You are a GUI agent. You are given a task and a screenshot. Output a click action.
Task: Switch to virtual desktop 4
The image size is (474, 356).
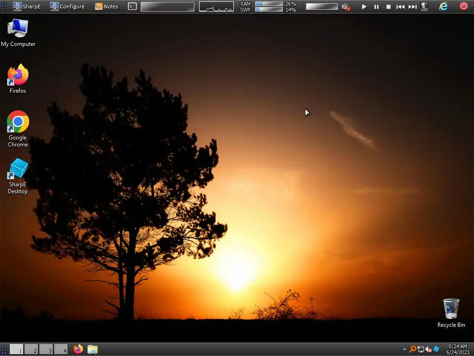[61, 349]
